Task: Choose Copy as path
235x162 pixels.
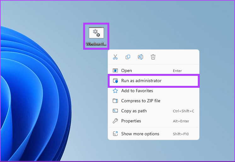Action: (x=134, y=111)
